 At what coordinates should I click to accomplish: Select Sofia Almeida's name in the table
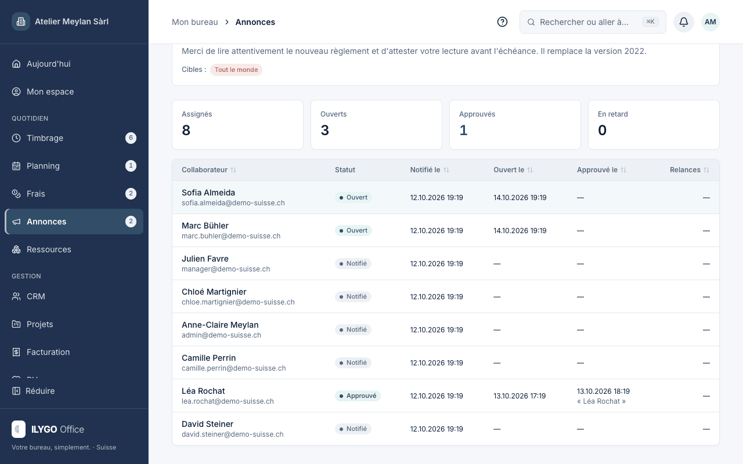coord(208,193)
